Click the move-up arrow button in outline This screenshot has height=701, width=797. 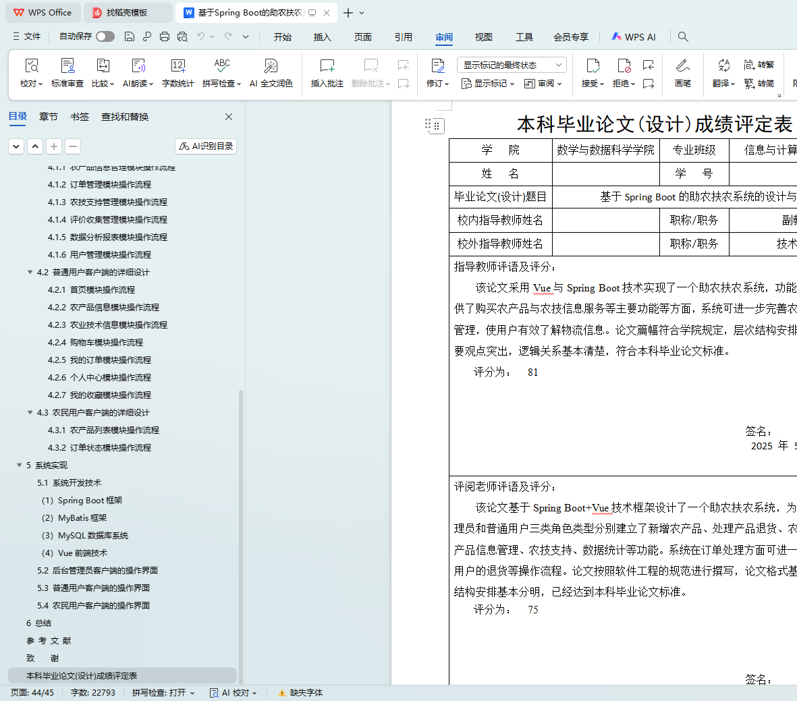tap(35, 146)
